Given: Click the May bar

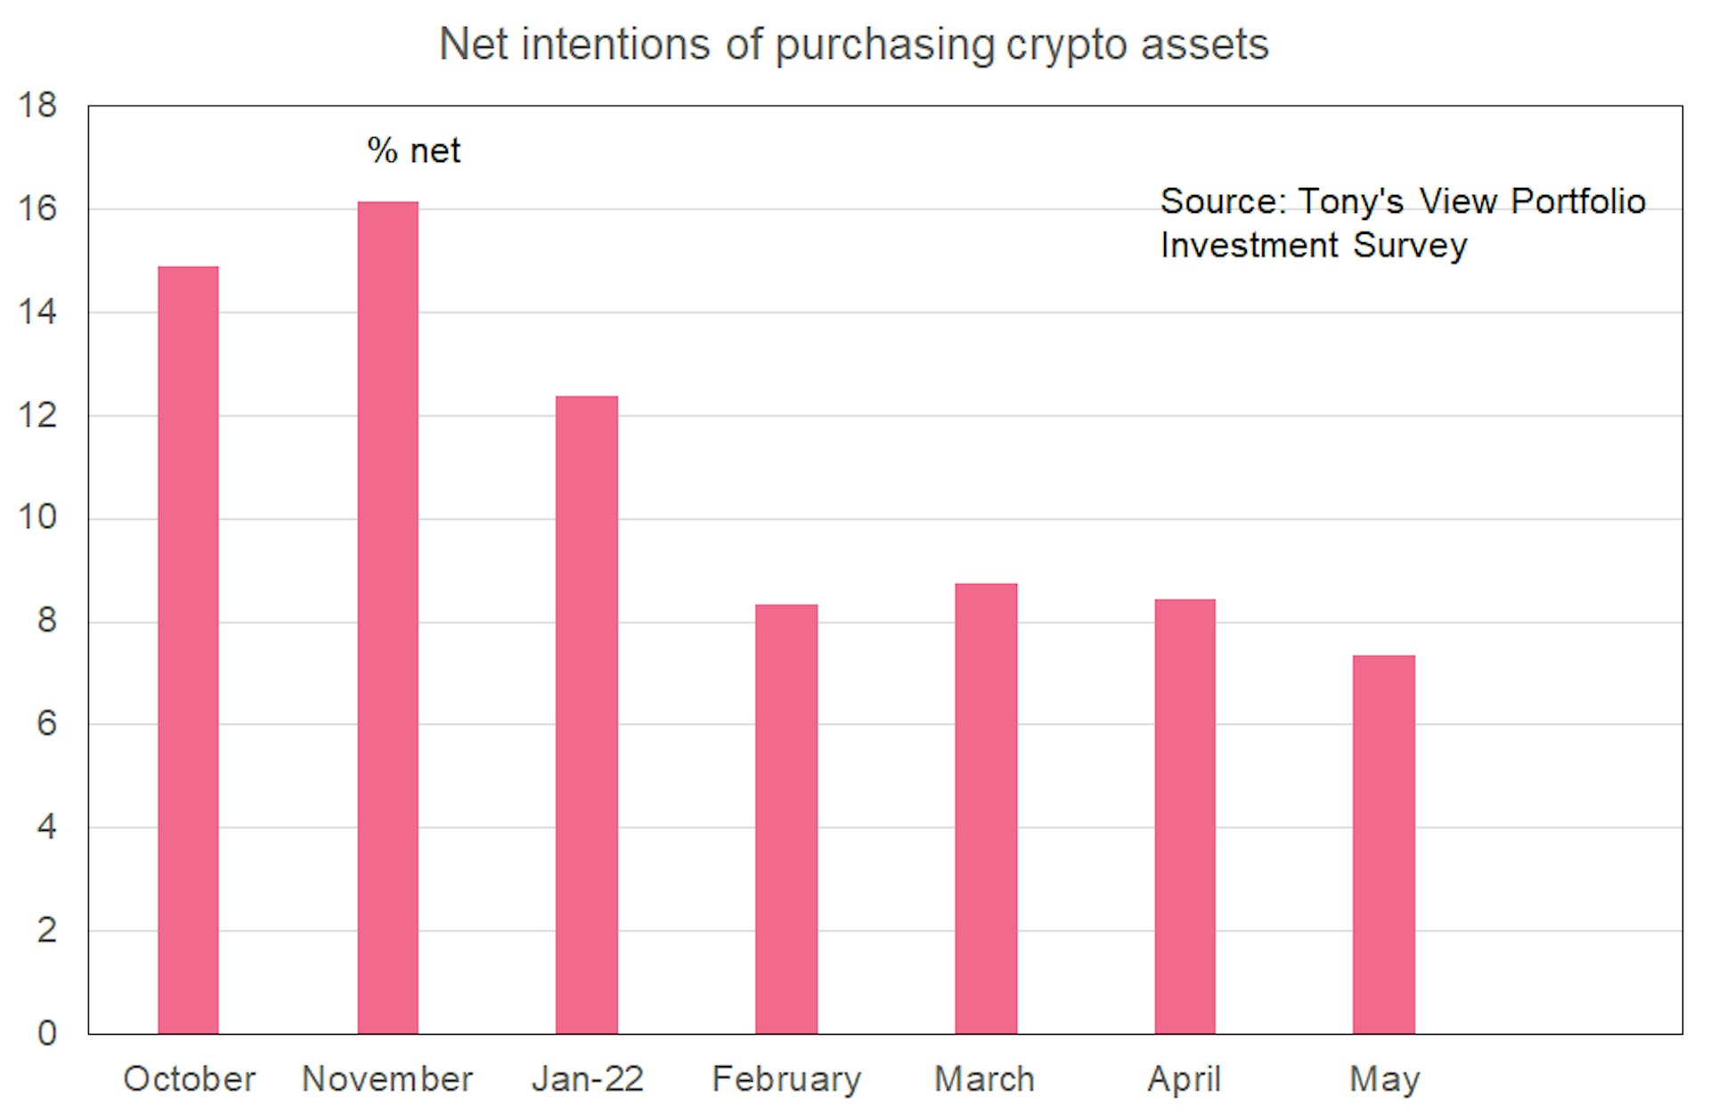Looking at the screenshot, I should 1383,844.
